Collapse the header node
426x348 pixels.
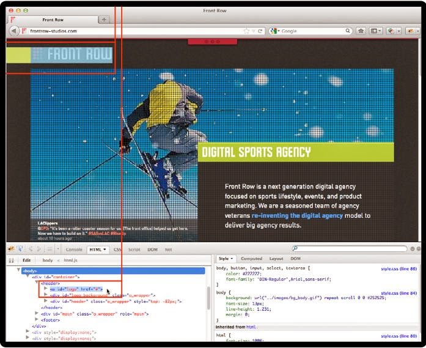coord(37,283)
